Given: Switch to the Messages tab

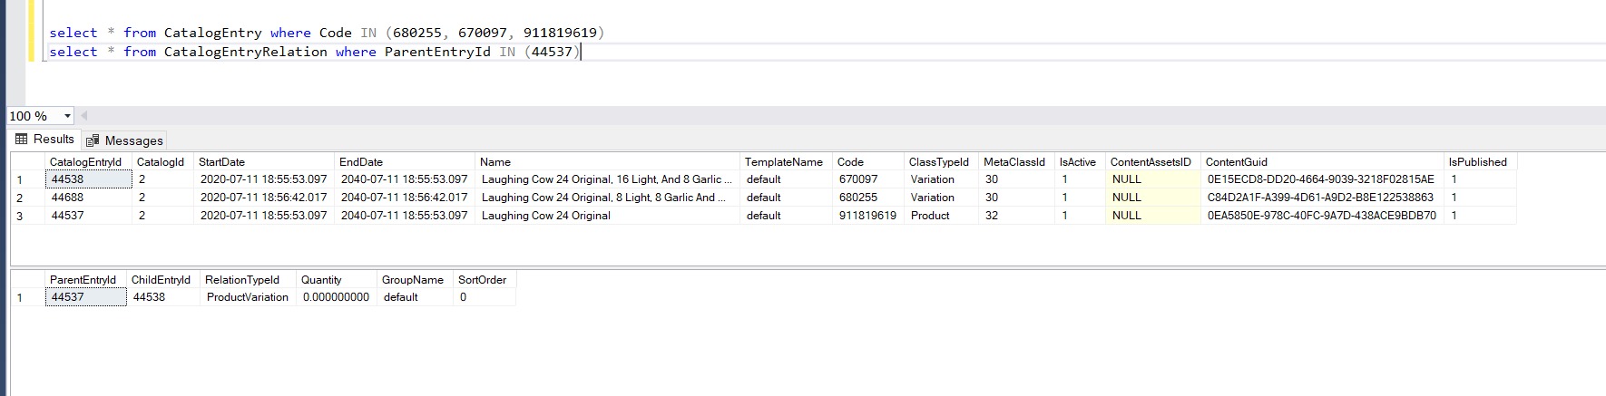Looking at the screenshot, I should pyautogui.click(x=125, y=140).
